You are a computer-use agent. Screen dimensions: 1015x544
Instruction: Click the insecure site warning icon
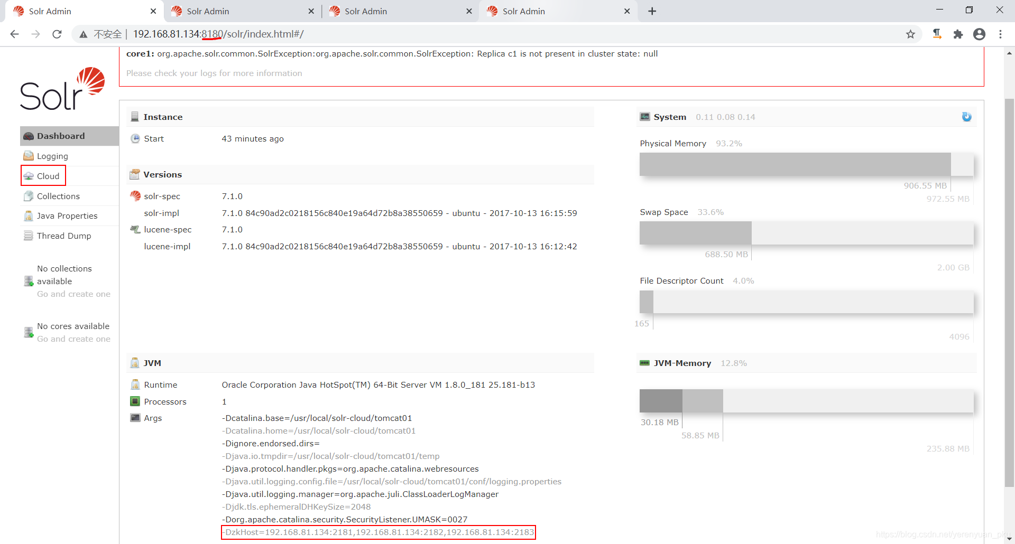pyautogui.click(x=83, y=34)
